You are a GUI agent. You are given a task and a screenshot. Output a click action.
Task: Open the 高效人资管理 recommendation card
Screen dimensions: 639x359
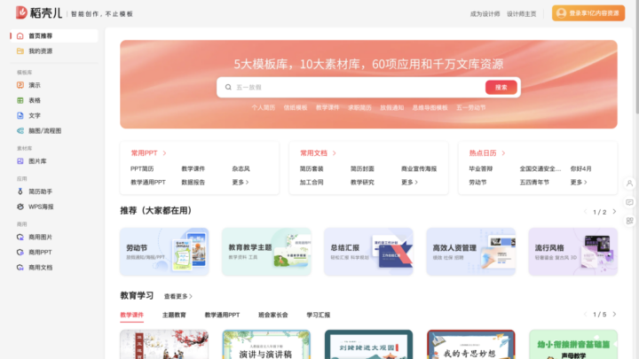tap(470, 252)
